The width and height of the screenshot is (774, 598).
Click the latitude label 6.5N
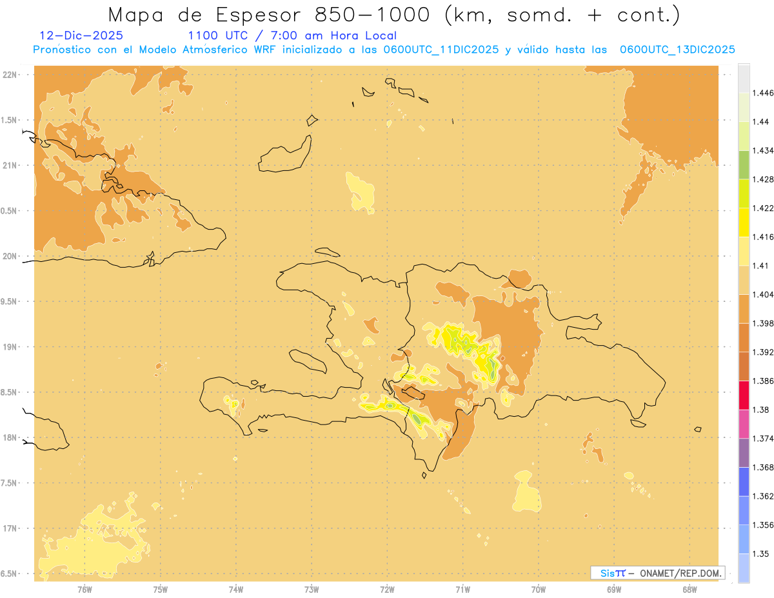(9, 574)
